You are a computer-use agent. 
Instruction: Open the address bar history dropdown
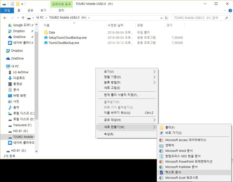161,18
